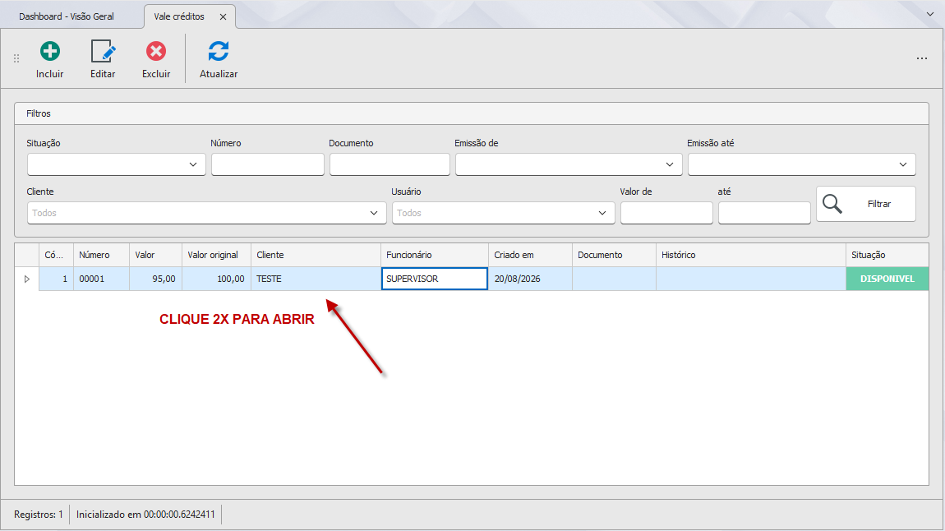The width and height of the screenshot is (945, 531).
Task: Click the Situação column header
Action: 887,255
